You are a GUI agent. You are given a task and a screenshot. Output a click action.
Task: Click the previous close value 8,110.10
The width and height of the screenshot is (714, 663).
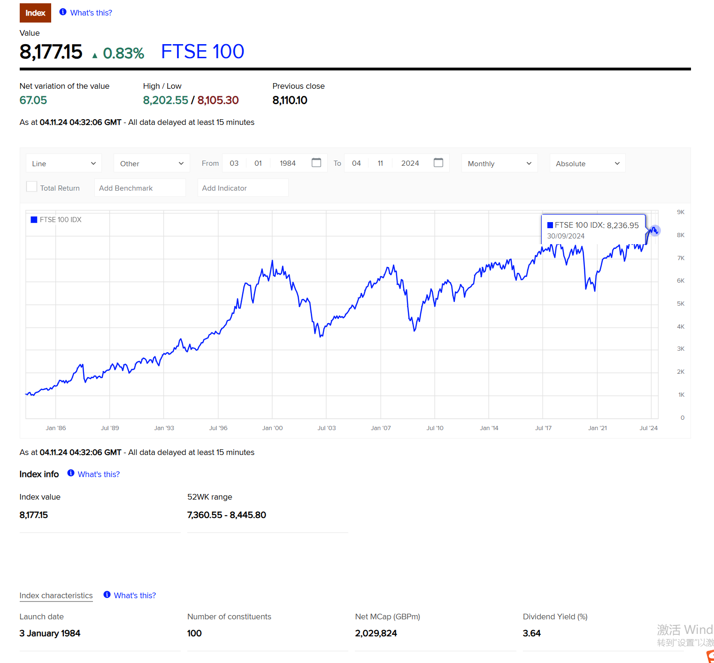pos(290,100)
